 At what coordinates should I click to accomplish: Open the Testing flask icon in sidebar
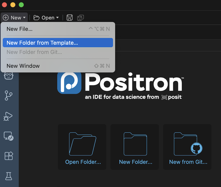pyautogui.click(x=9, y=176)
